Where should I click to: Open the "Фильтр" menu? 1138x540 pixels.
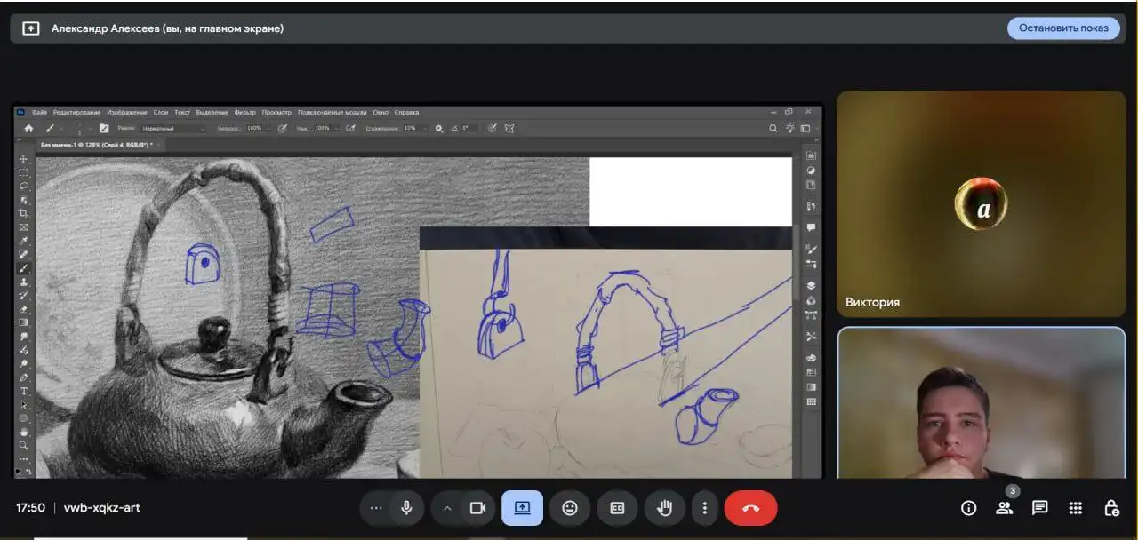coord(245,113)
